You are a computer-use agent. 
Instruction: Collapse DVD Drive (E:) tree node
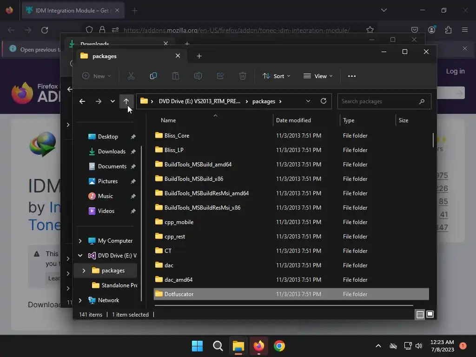pos(80,256)
